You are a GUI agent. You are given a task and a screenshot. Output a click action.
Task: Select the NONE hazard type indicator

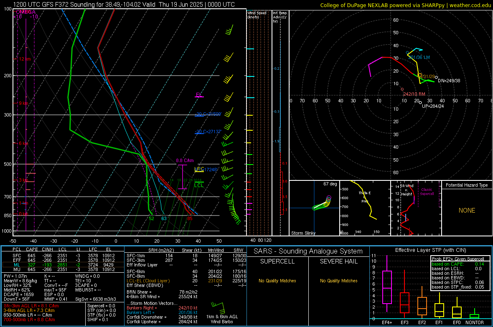[467, 210]
